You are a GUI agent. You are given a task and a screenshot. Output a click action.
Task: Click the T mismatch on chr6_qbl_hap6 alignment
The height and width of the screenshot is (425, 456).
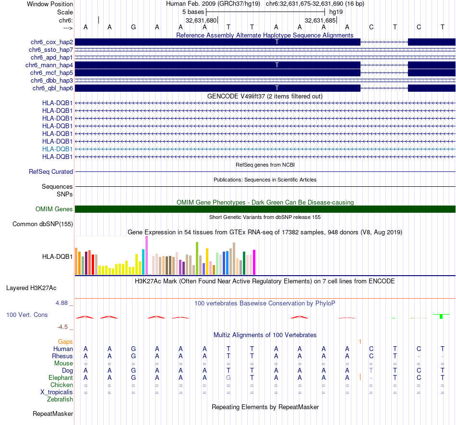pos(277,88)
